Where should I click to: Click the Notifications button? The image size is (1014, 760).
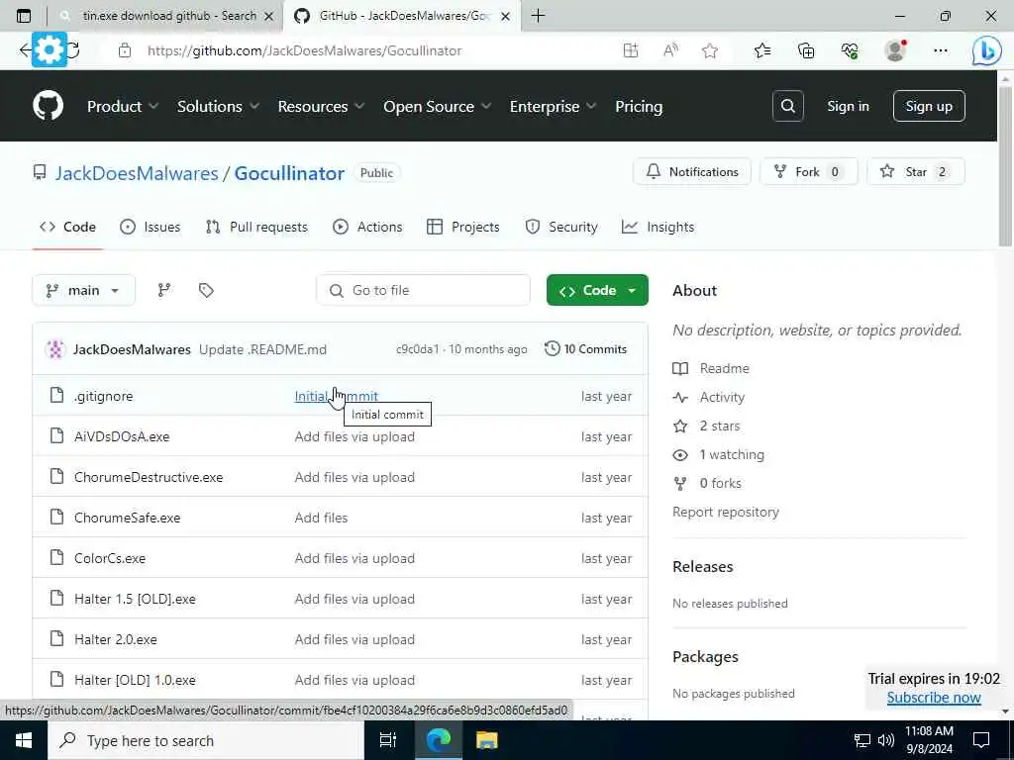pyautogui.click(x=692, y=172)
